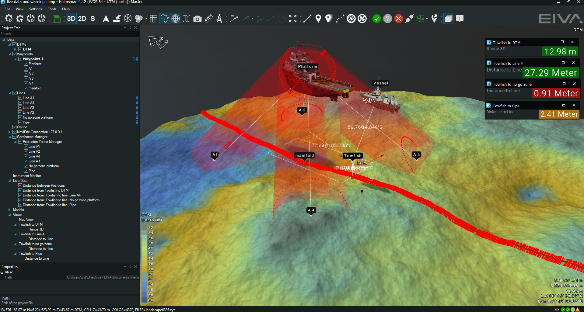This screenshot has width=584, height=312.
Task: Click the red X stop icon
Action: click(399, 19)
